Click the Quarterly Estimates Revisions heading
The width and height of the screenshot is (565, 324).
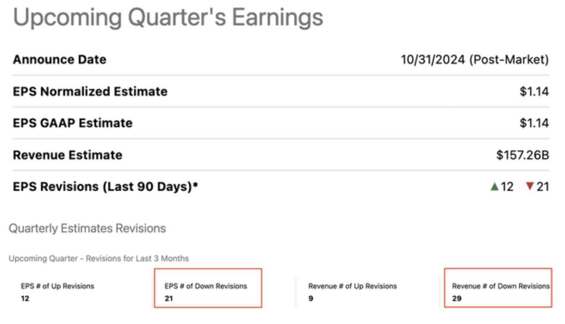(x=87, y=228)
